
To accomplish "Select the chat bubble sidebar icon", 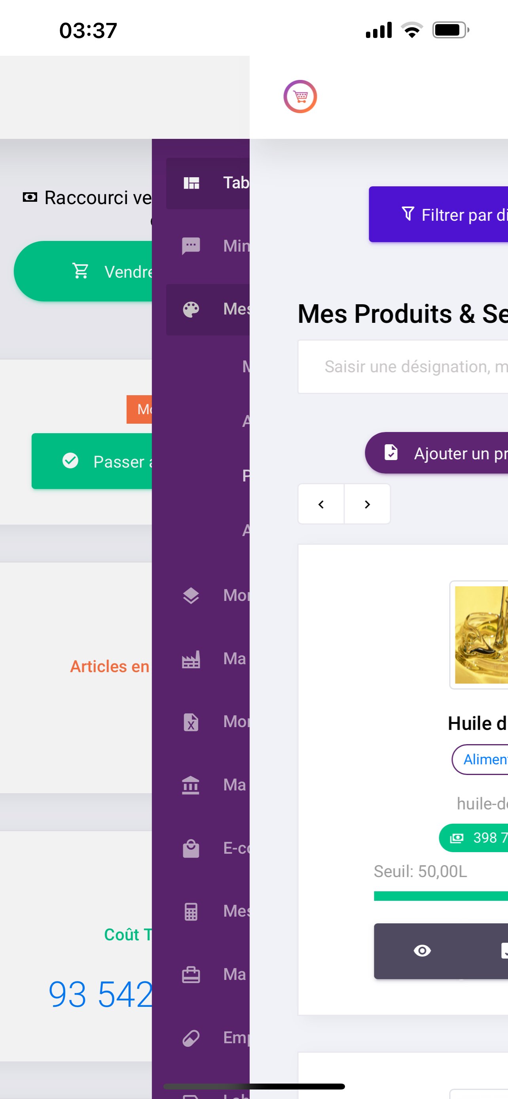I will (x=208, y=246).
